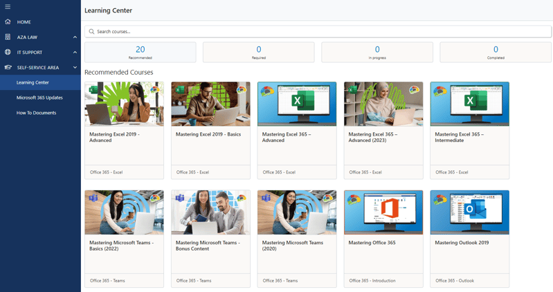The height and width of the screenshot is (292, 553).
Task: Click the Mastering Office 365 title
Action: pyautogui.click(x=372, y=243)
